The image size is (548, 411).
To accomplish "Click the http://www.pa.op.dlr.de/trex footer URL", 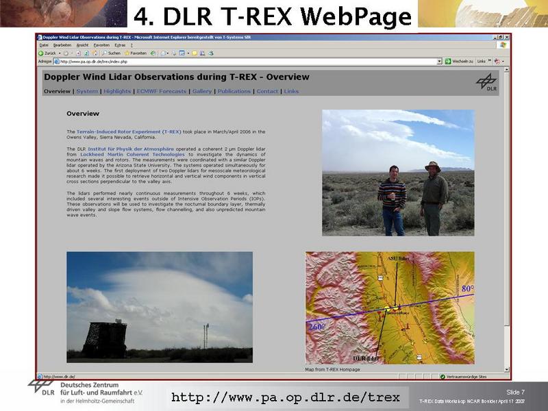I will click(286, 397).
